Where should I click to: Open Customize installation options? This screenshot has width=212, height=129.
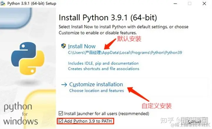[96, 84]
